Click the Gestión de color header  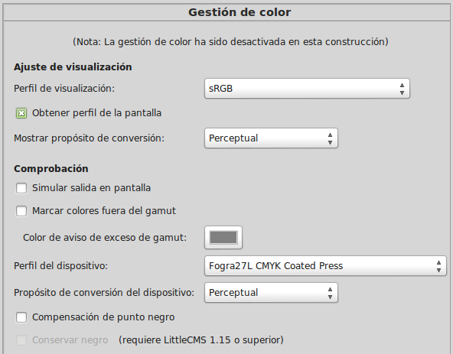click(240, 12)
